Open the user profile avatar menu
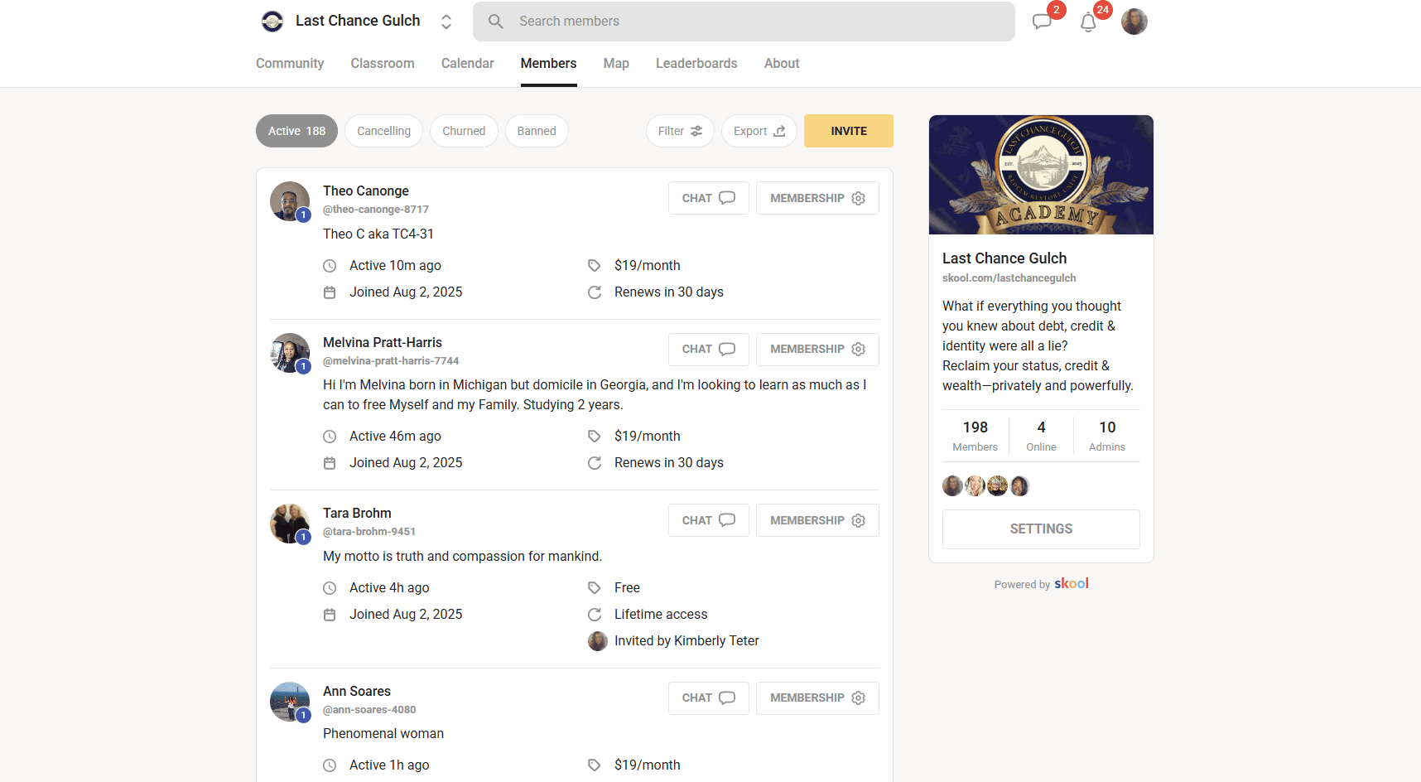1421x782 pixels. [x=1134, y=22]
